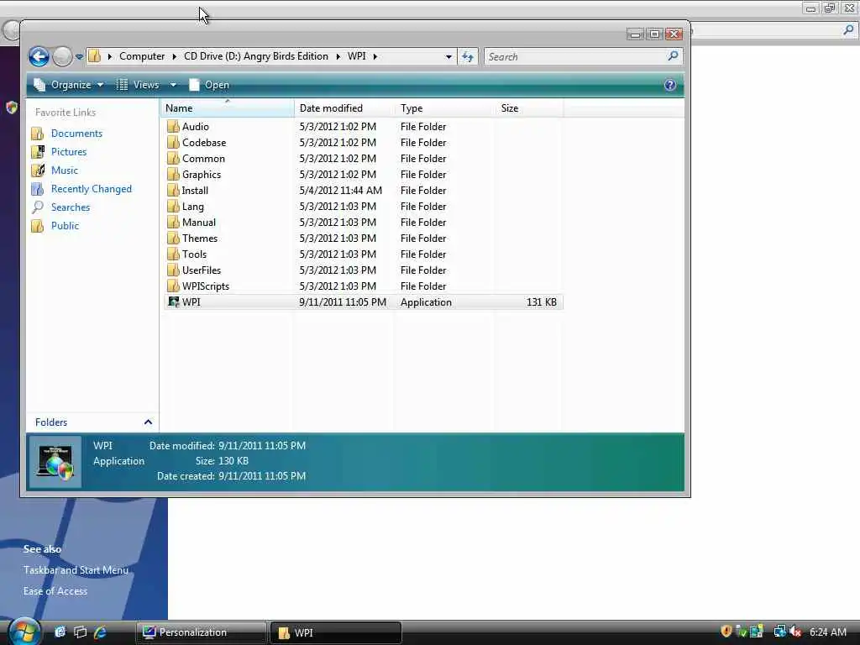The width and height of the screenshot is (860, 645).
Task: Launch Internet Explorer from Quick Launch
Action: tap(100, 632)
